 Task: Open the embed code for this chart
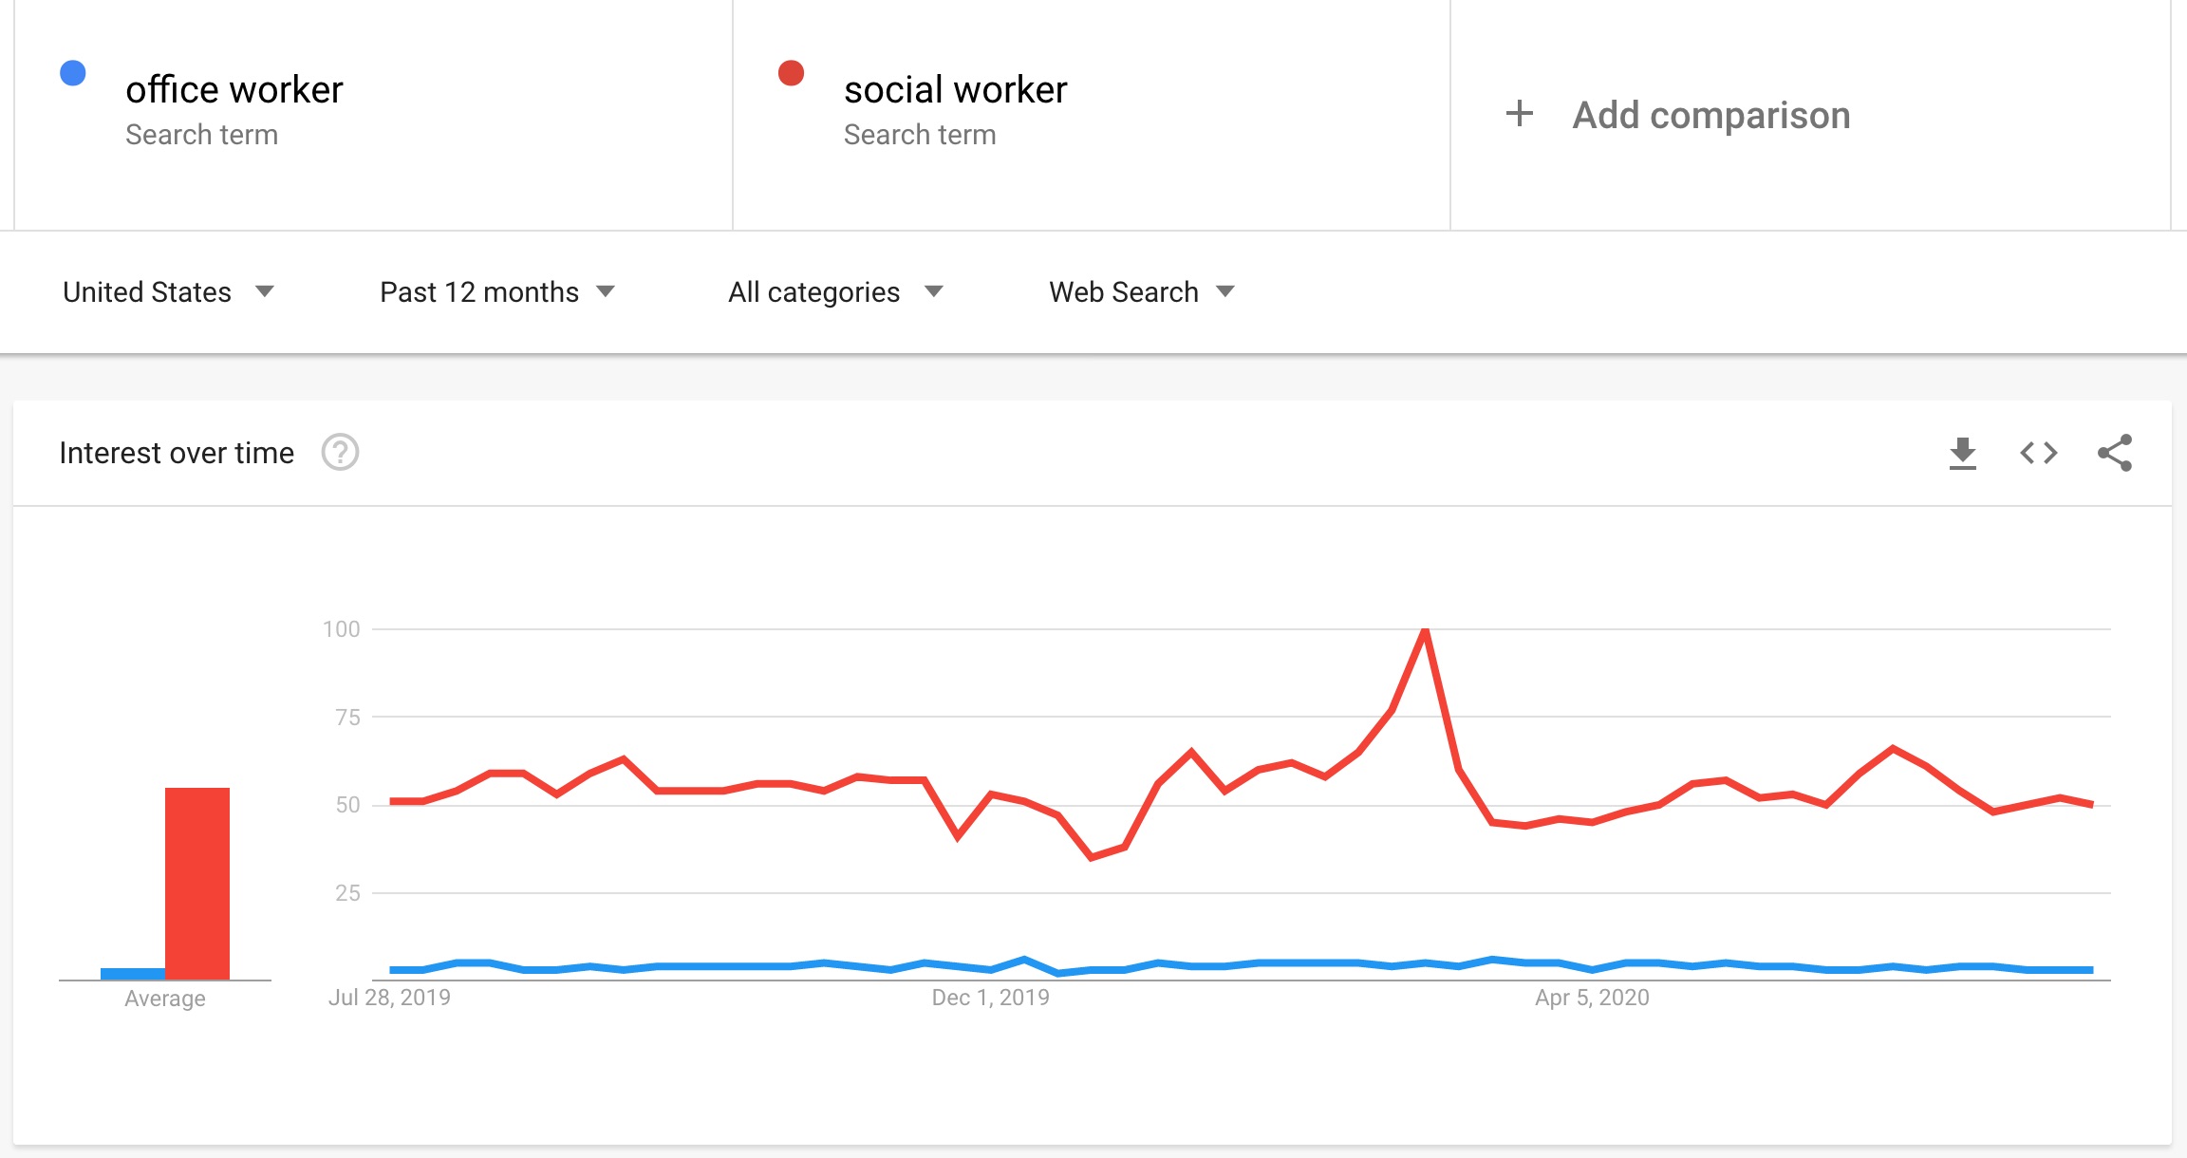pos(2037,454)
